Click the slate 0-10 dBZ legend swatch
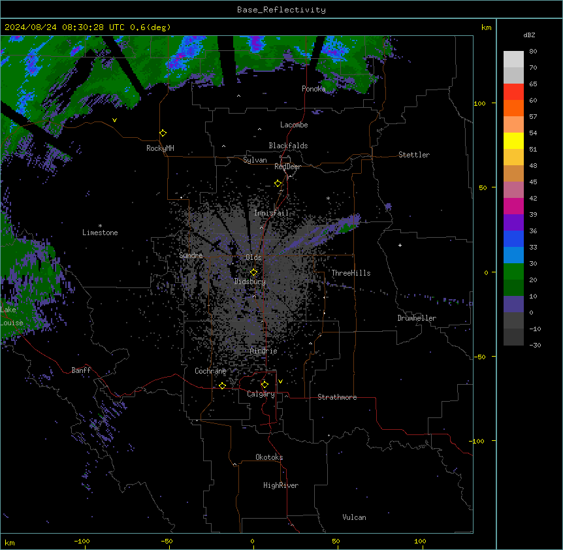This screenshot has height=550, width=563. click(513, 304)
